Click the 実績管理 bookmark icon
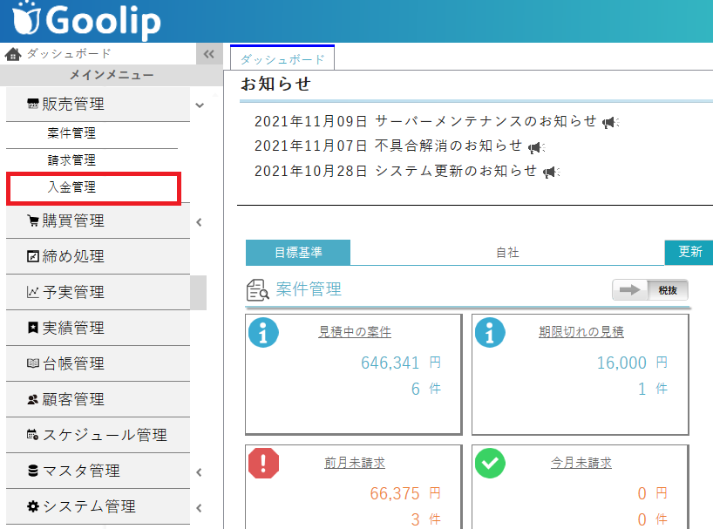This screenshot has height=529, width=713. (x=33, y=328)
